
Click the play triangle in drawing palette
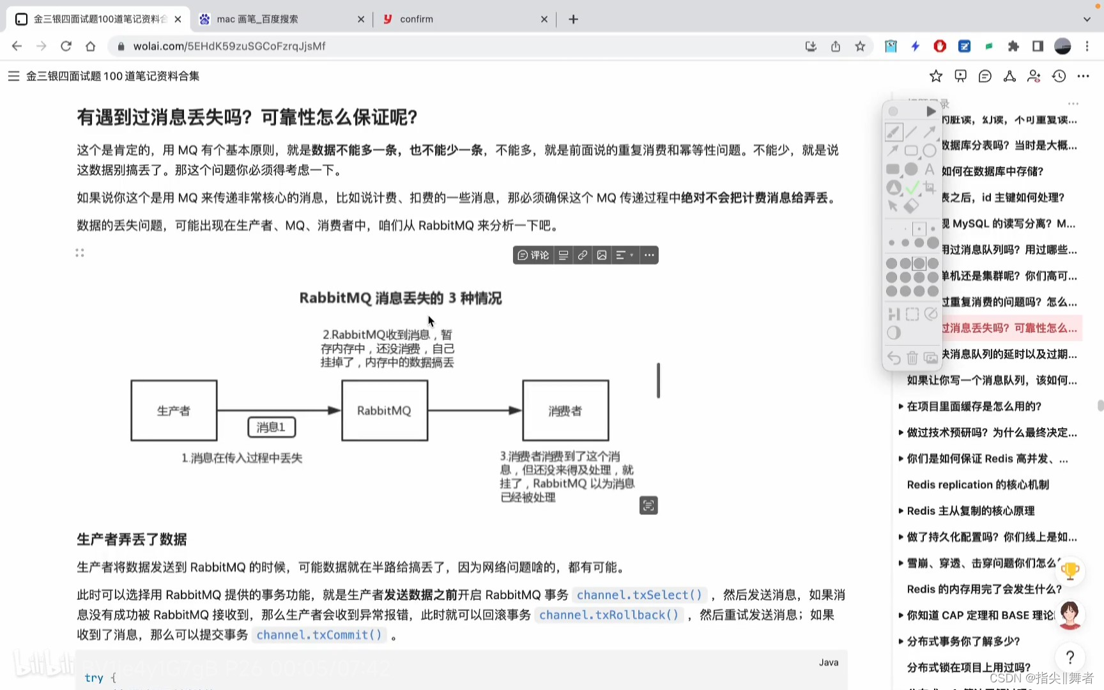point(931,112)
